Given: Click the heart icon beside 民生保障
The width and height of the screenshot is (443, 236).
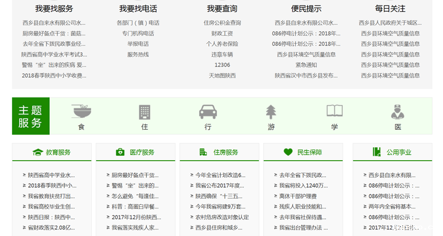Looking at the screenshot, I should 288,152.
